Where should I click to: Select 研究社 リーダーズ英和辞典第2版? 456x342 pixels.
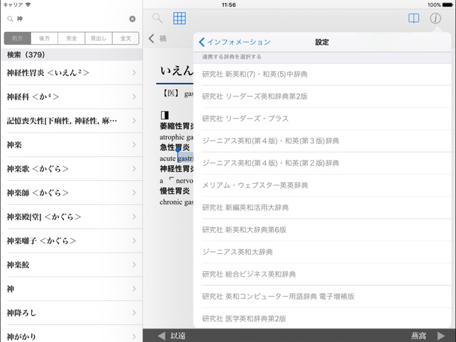coord(322,96)
